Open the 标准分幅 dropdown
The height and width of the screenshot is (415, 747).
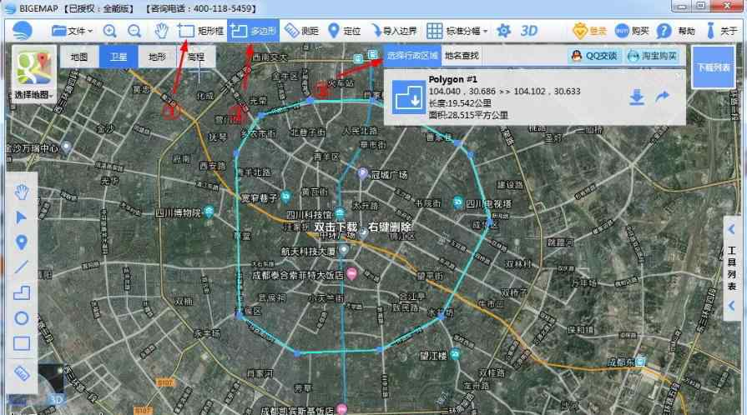coord(457,32)
